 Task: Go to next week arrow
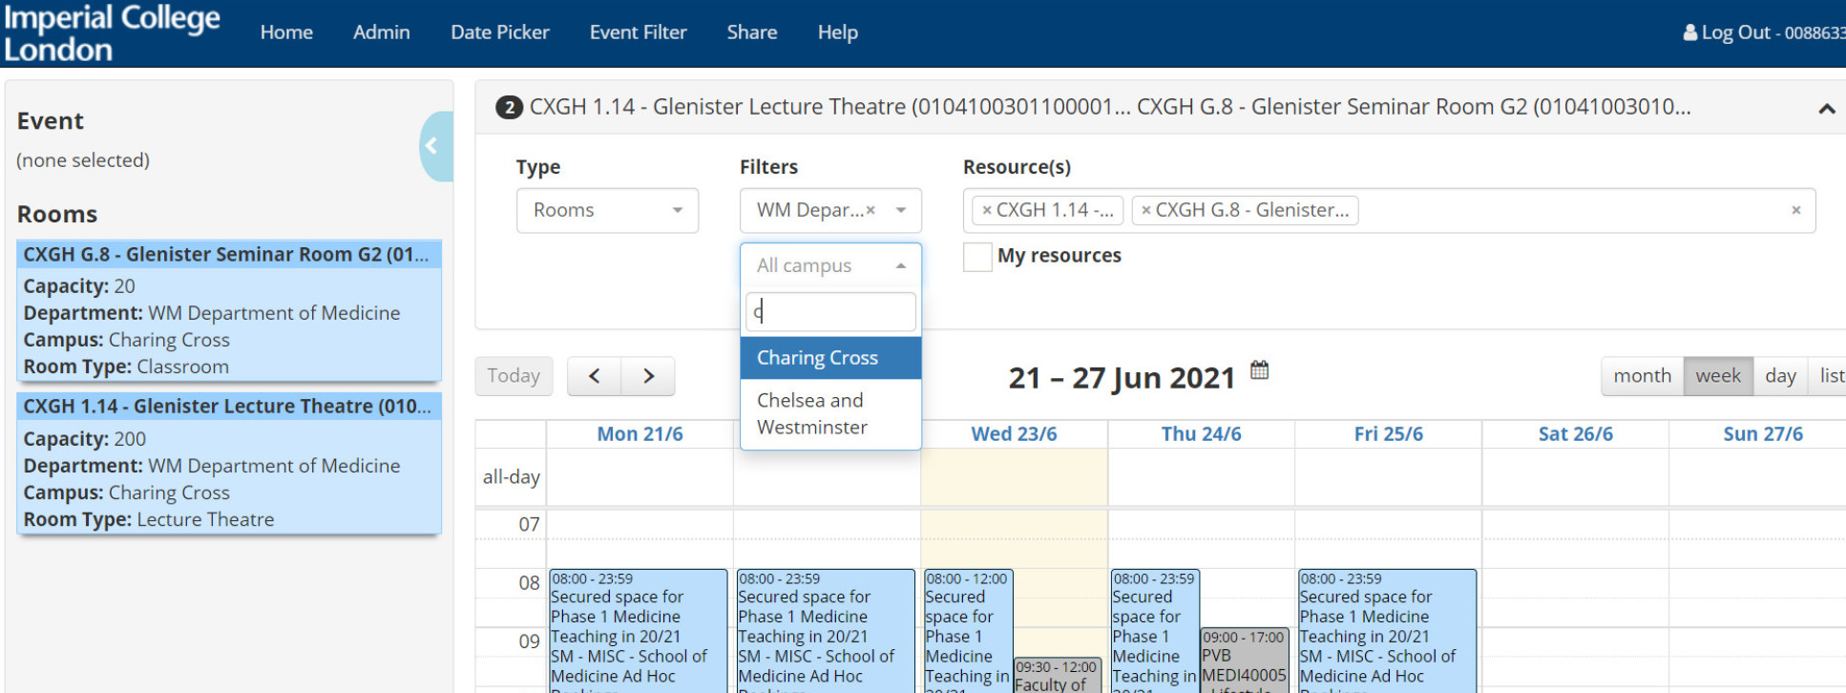(x=648, y=376)
